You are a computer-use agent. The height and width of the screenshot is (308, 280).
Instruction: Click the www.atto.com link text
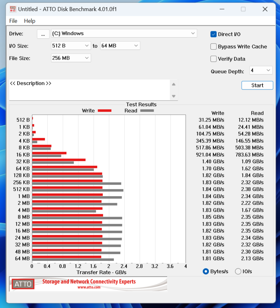pyautogui.click(x=89, y=287)
